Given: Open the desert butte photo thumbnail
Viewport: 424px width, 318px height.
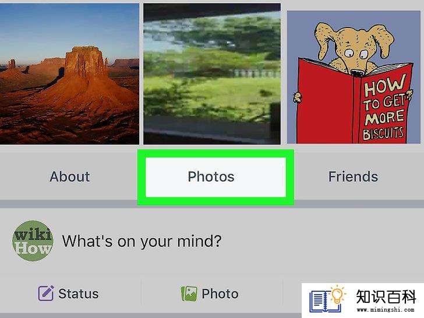Looking at the screenshot, I should click(x=69, y=73).
